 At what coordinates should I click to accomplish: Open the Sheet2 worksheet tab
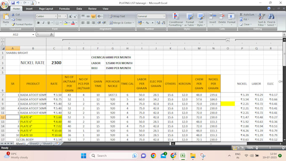click(34, 144)
